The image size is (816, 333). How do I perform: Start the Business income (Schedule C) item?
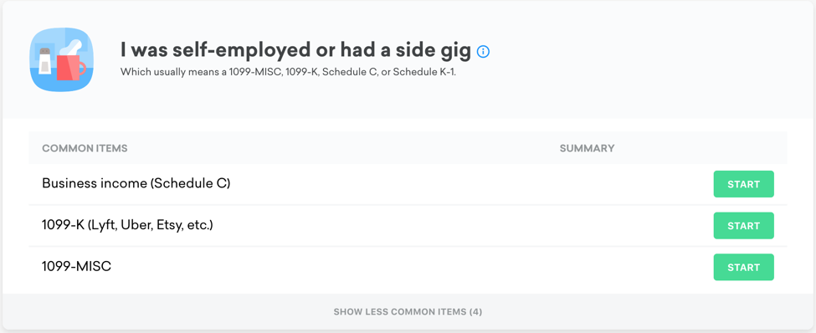(x=743, y=184)
